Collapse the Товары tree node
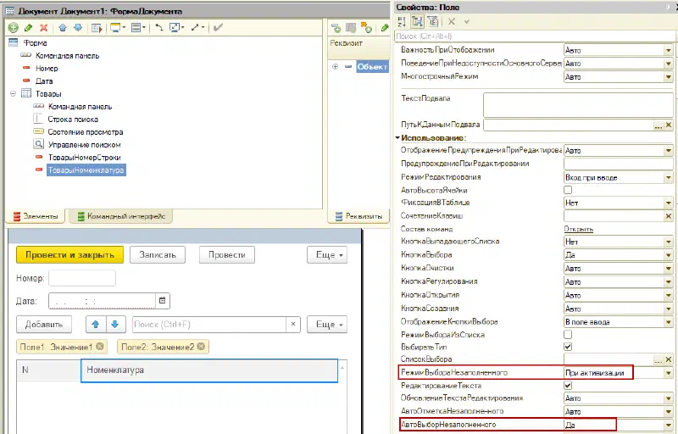This screenshot has height=434, width=678. coord(13,93)
